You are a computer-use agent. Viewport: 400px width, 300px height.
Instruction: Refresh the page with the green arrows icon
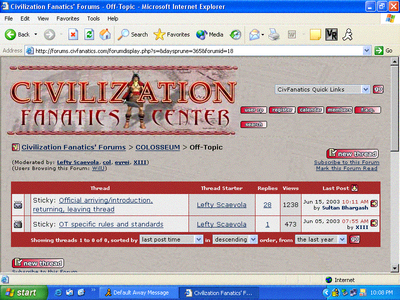pyautogui.click(x=89, y=34)
